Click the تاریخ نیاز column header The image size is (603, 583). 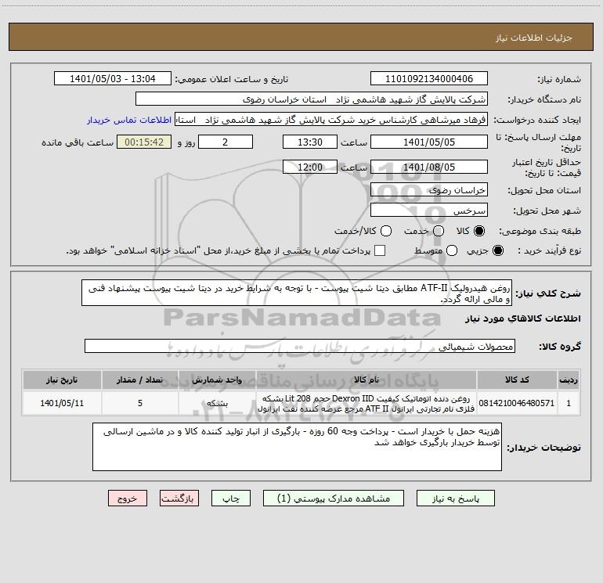pos(62,380)
